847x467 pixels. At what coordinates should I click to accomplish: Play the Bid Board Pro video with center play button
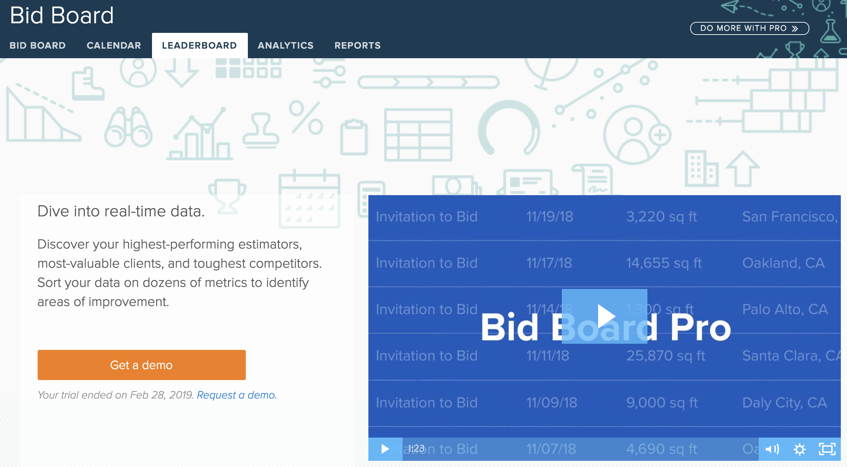tap(605, 316)
